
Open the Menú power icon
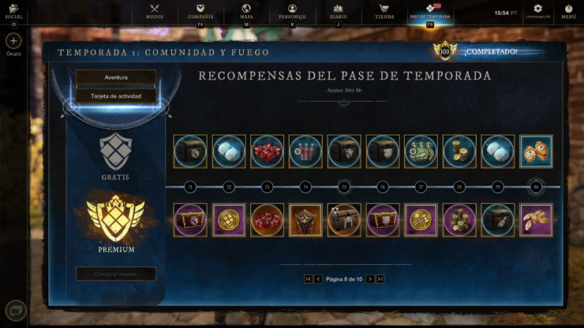pyautogui.click(x=568, y=8)
